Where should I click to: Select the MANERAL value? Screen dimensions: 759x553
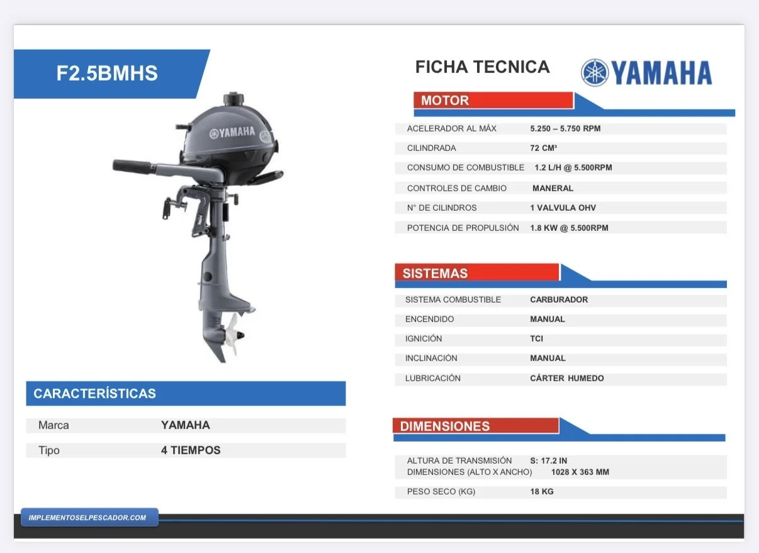(x=553, y=188)
